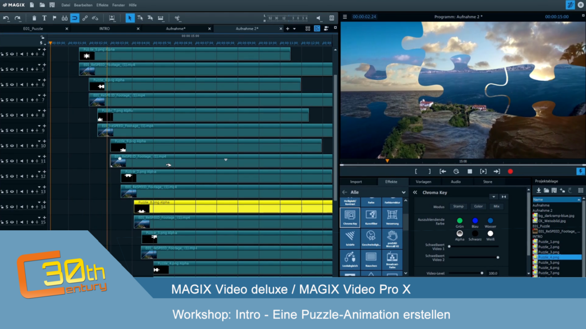Select the Schärfe effect tile

click(350, 238)
